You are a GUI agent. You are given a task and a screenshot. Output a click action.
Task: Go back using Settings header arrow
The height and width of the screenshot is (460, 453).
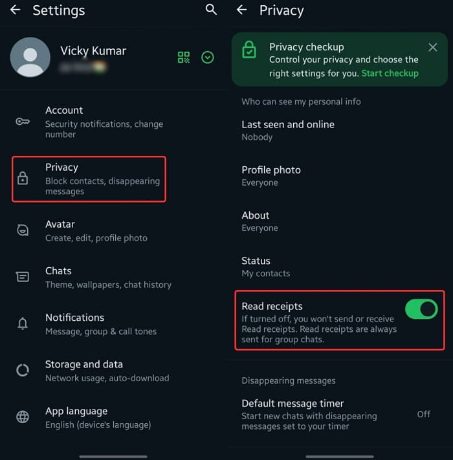point(16,10)
